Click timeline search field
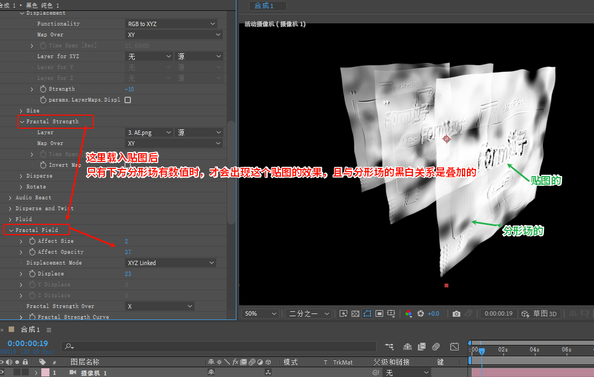This screenshot has width=594, height=377. 218,347
